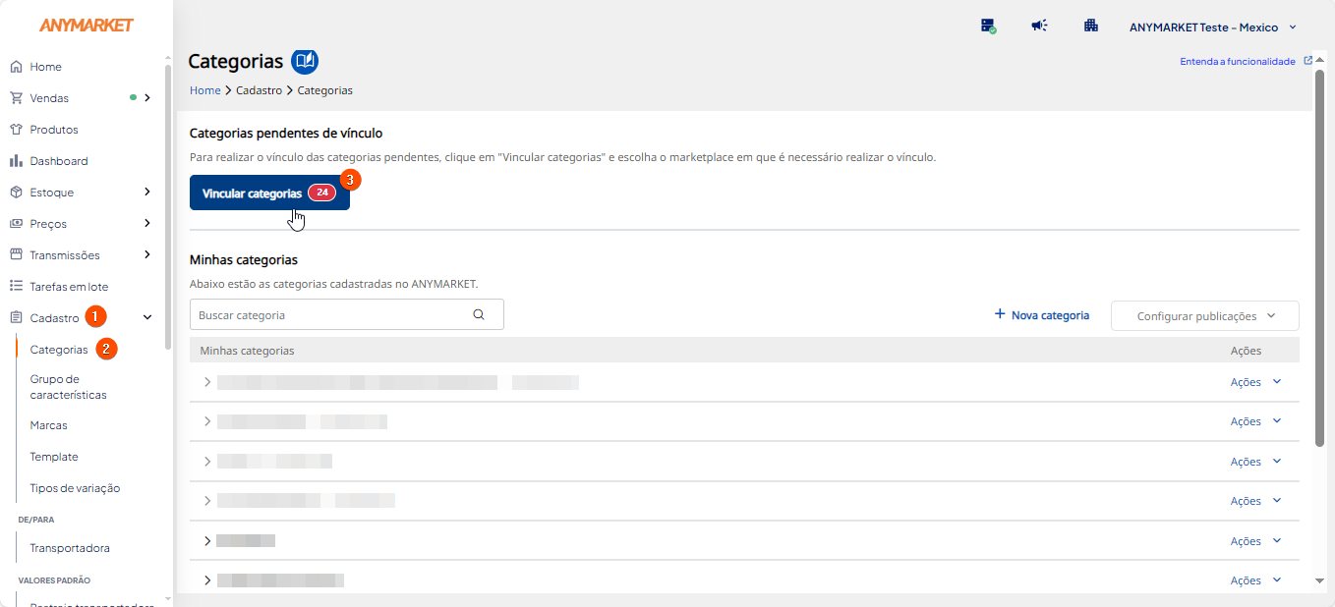Click the Vendas cart icon

coord(16,98)
